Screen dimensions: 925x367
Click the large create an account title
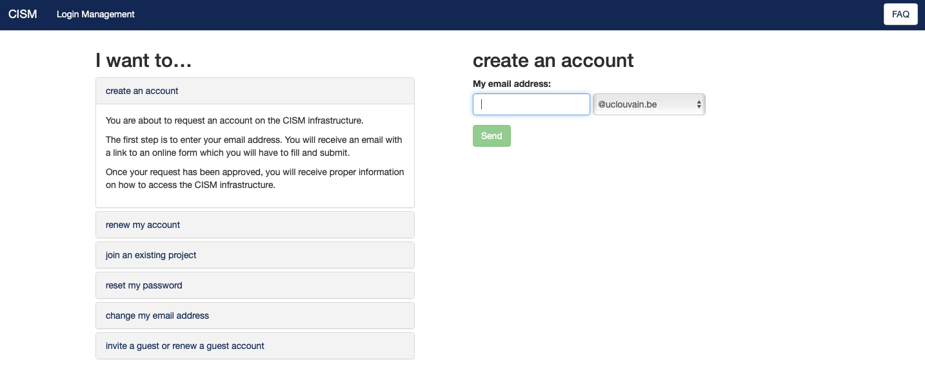pyautogui.click(x=553, y=61)
